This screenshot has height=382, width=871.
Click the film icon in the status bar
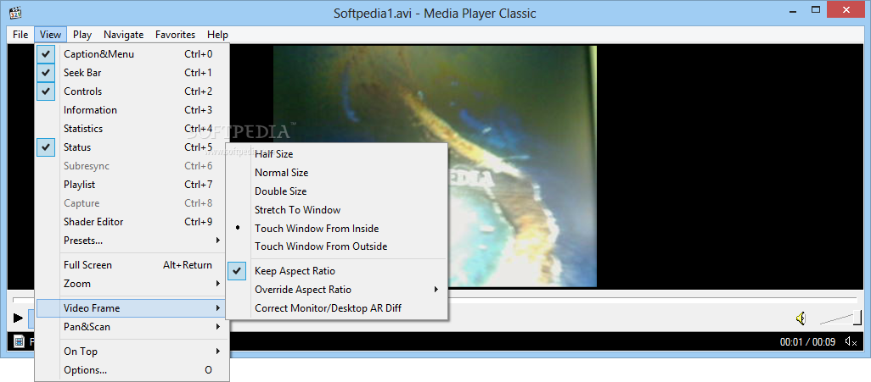pos(20,341)
